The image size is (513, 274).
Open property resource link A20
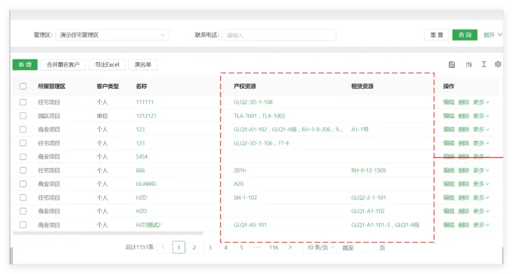tap(239, 184)
